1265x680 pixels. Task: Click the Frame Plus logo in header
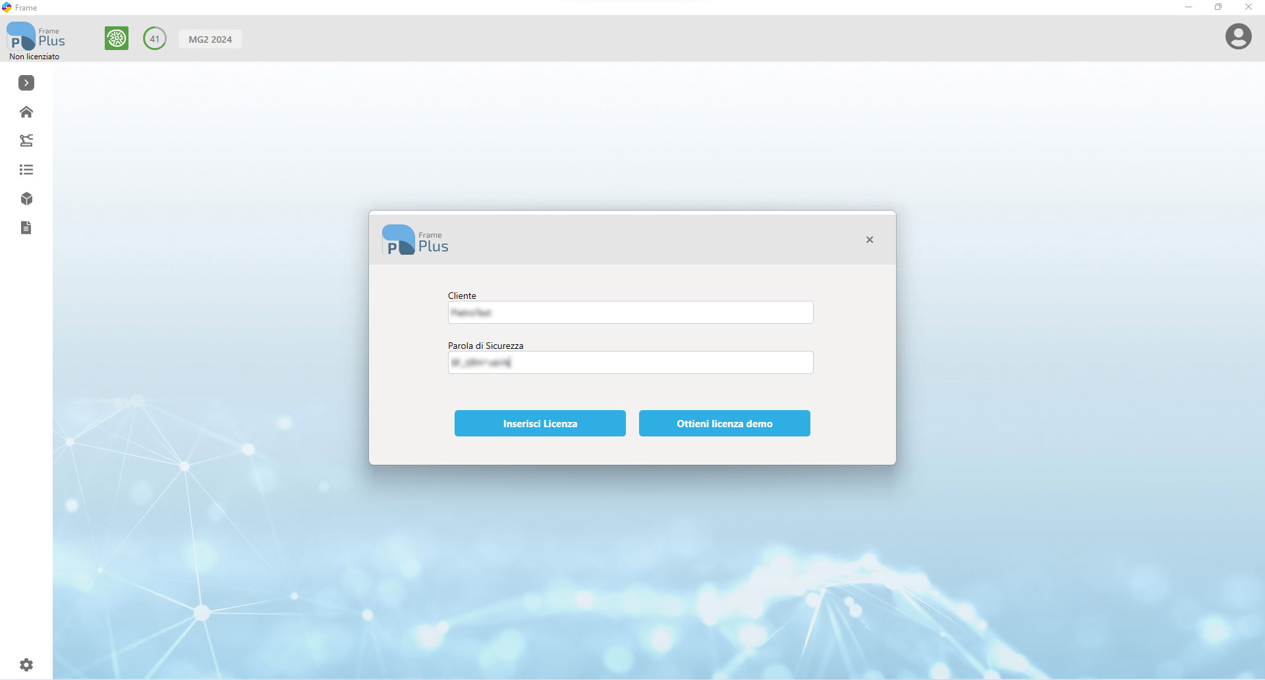click(x=36, y=37)
